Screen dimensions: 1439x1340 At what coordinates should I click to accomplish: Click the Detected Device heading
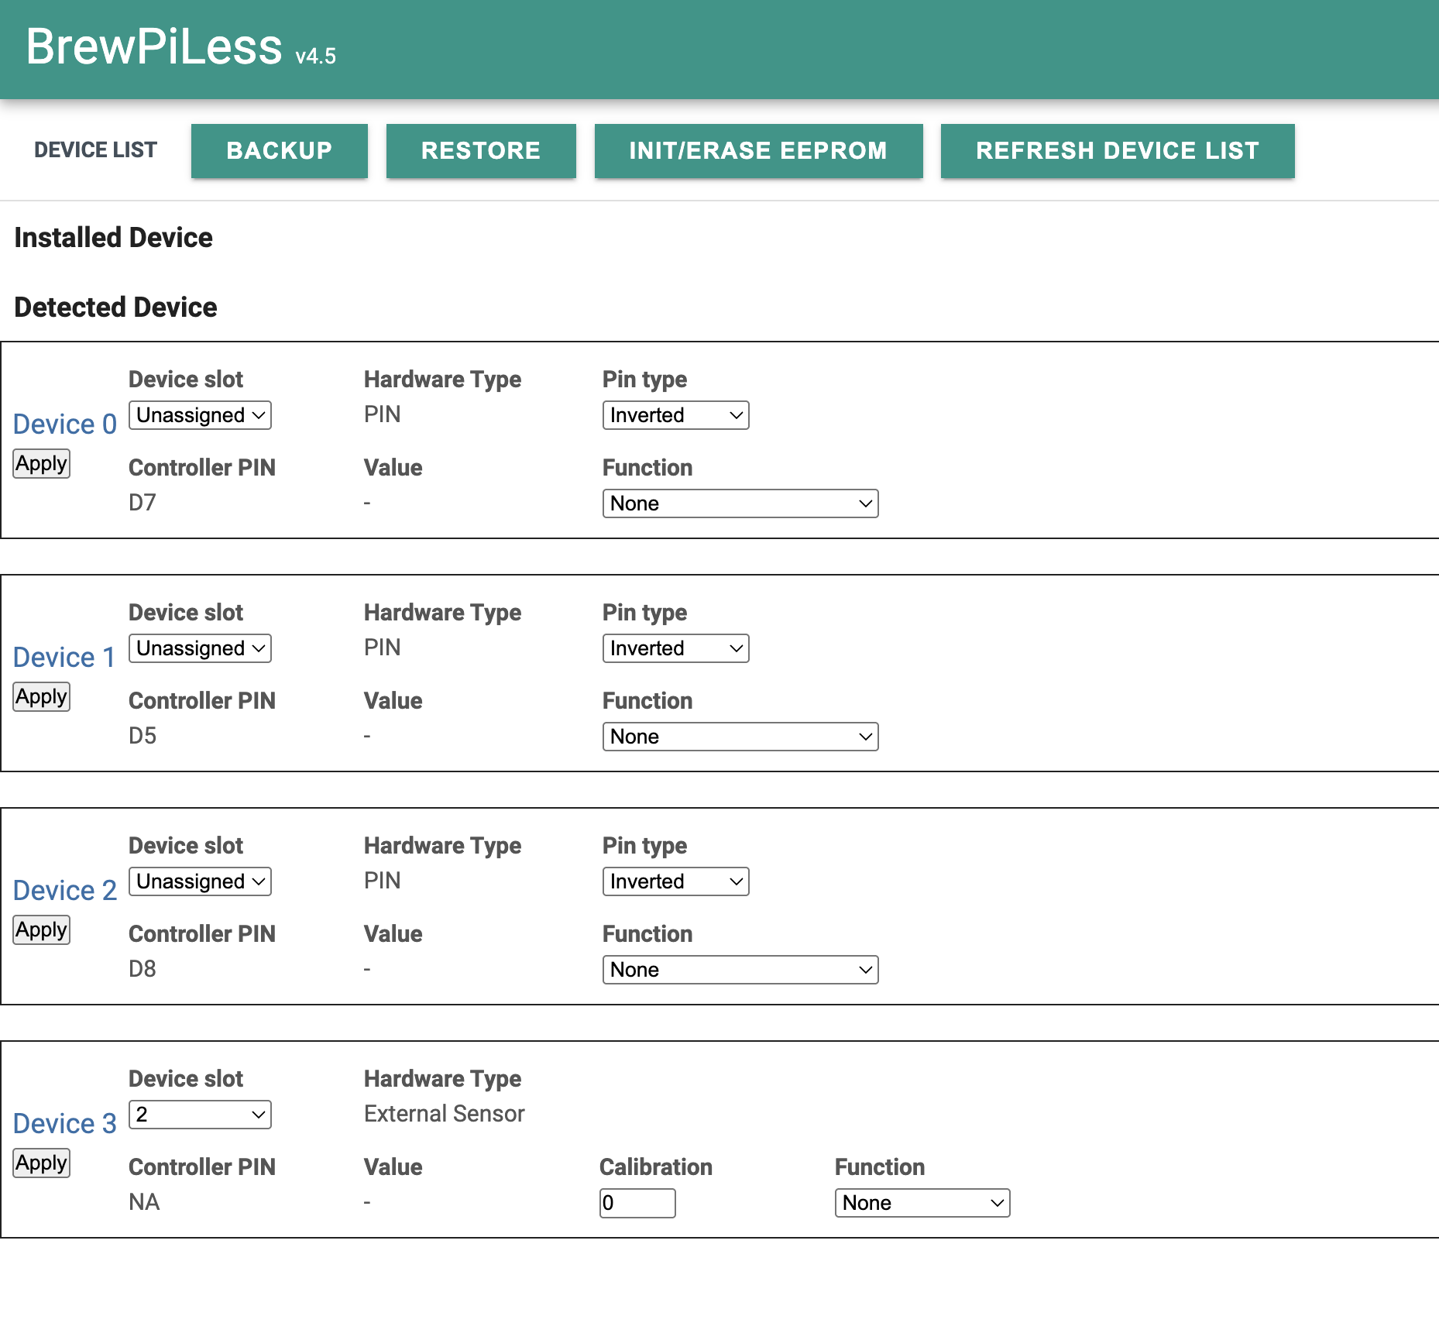pos(115,307)
